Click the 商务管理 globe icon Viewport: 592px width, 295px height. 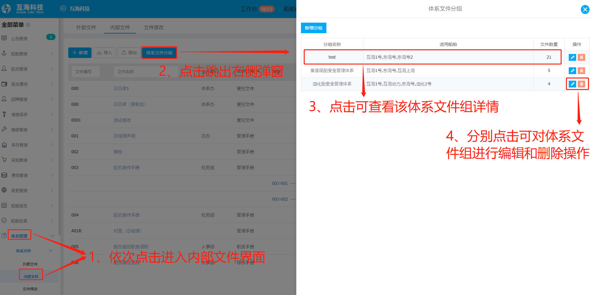coord(4,190)
